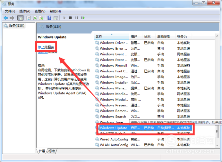Open Help via the question-mark icon
Screen dimensions: 222x162
pos(49,18)
